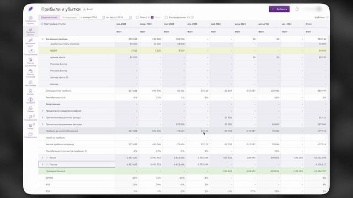Select the Прибыль до налогообложения row

(183, 131)
